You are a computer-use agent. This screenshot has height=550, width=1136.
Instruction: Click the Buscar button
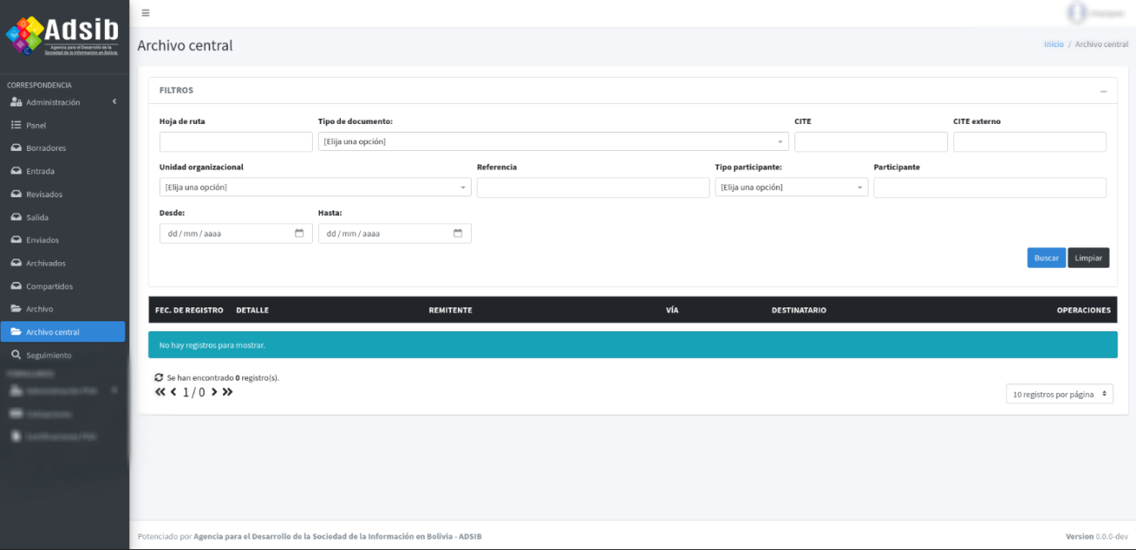[1046, 258]
